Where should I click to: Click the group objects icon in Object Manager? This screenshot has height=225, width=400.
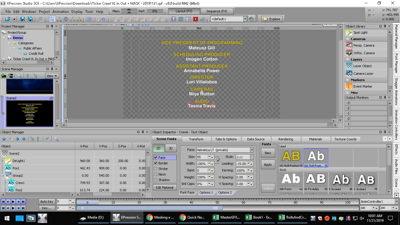coord(47,139)
